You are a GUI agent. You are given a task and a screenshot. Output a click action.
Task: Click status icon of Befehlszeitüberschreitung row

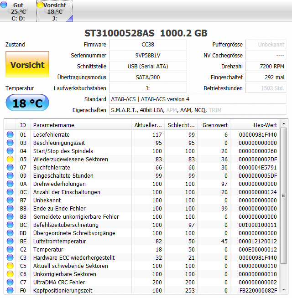[x=10, y=225]
